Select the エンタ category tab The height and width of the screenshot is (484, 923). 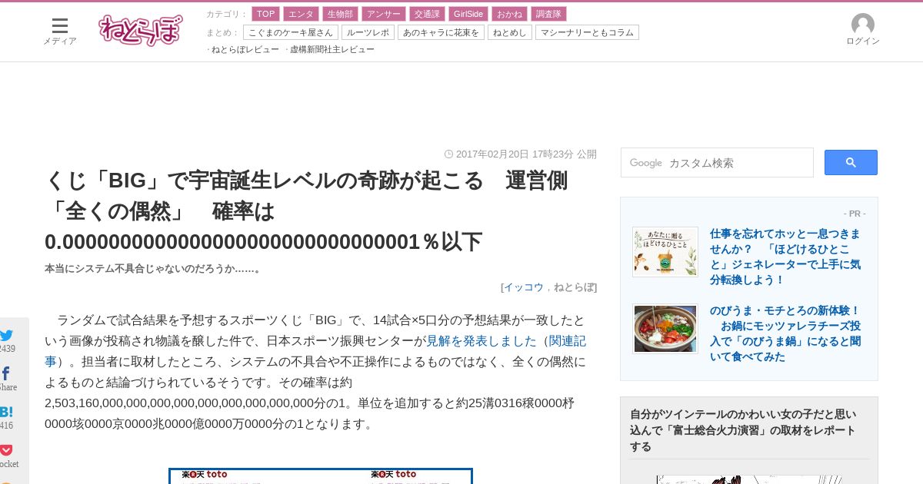(x=301, y=14)
